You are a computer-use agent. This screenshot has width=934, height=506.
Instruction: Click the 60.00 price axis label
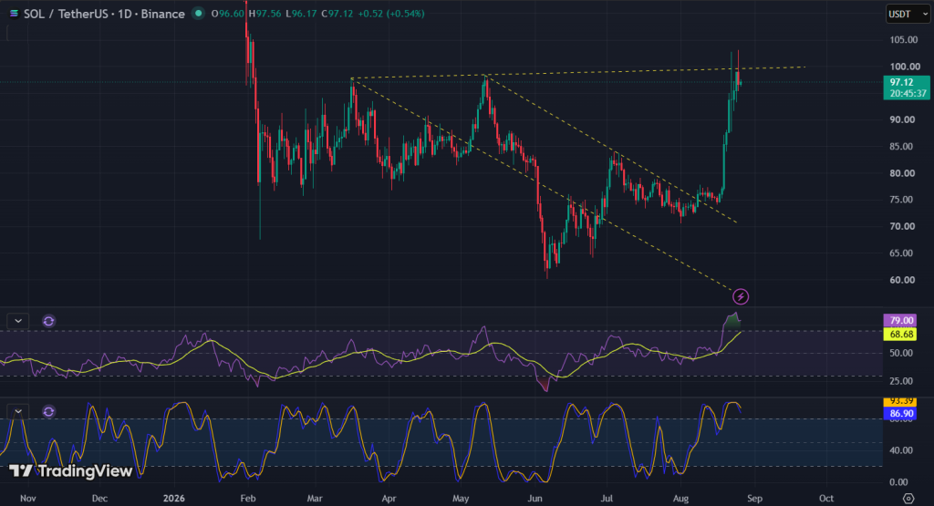902,280
